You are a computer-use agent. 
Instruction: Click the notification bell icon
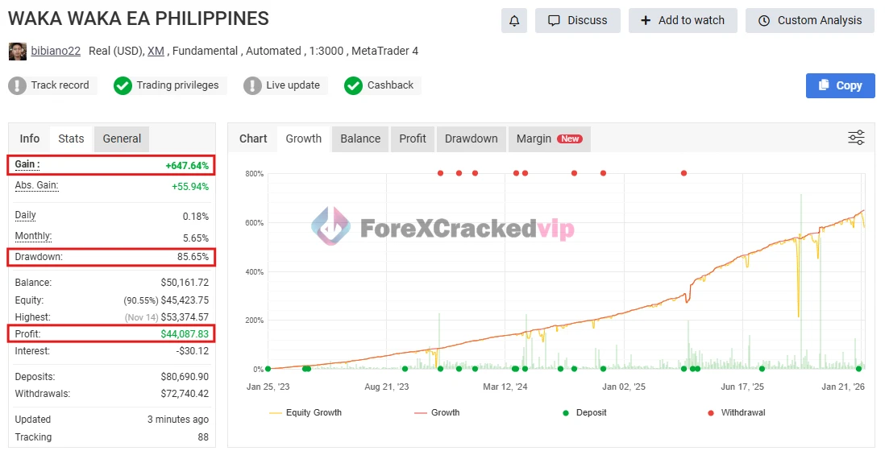pos(513,20)
